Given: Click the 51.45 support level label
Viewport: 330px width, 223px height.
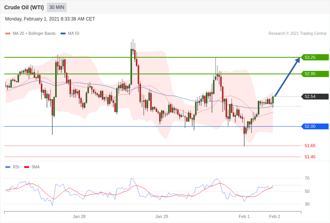Looking at the screenshot, I should tap(310, 157).
